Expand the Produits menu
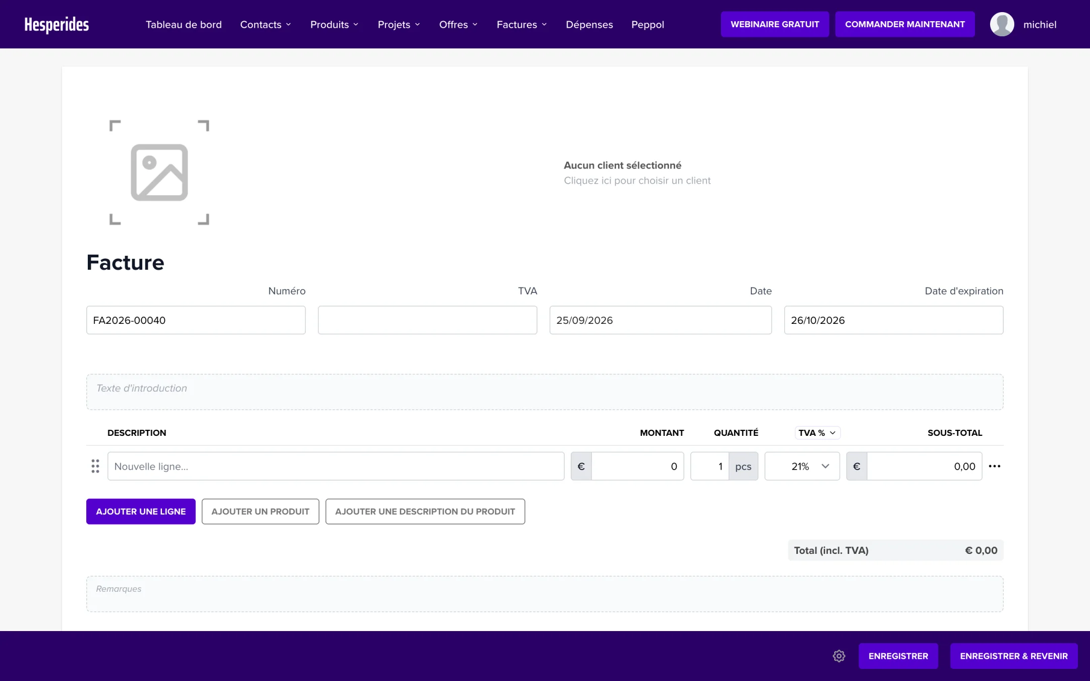This screenshot has width=1090, height=681. [335, 24]
